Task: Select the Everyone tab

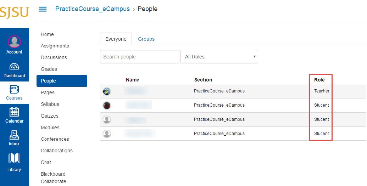Action: click(116, 39)
